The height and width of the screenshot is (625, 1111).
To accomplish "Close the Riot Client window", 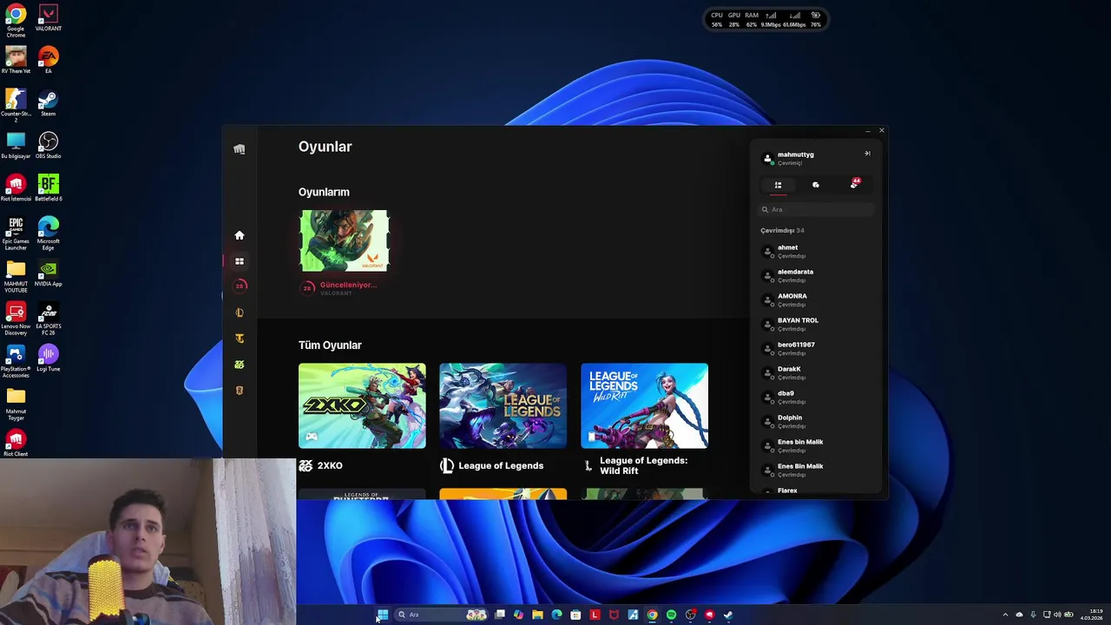I will [x=881, y=131].
